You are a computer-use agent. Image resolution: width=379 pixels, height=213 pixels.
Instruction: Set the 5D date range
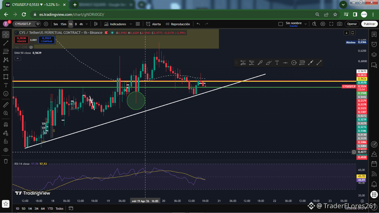point(24,209)
